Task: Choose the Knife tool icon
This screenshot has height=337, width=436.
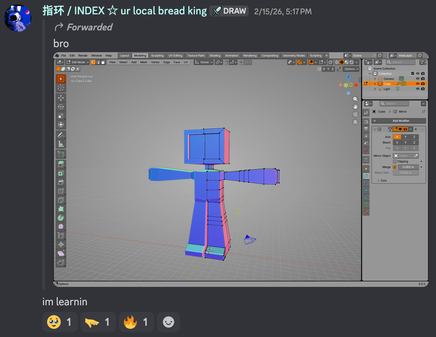Action: [x=61, y=200]
